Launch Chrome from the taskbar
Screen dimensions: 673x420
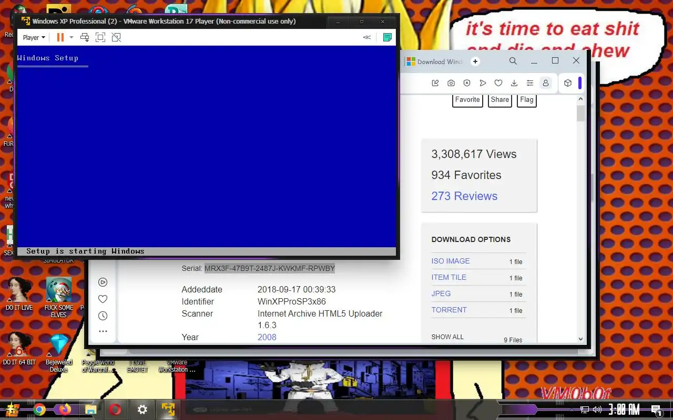[39, 409]
